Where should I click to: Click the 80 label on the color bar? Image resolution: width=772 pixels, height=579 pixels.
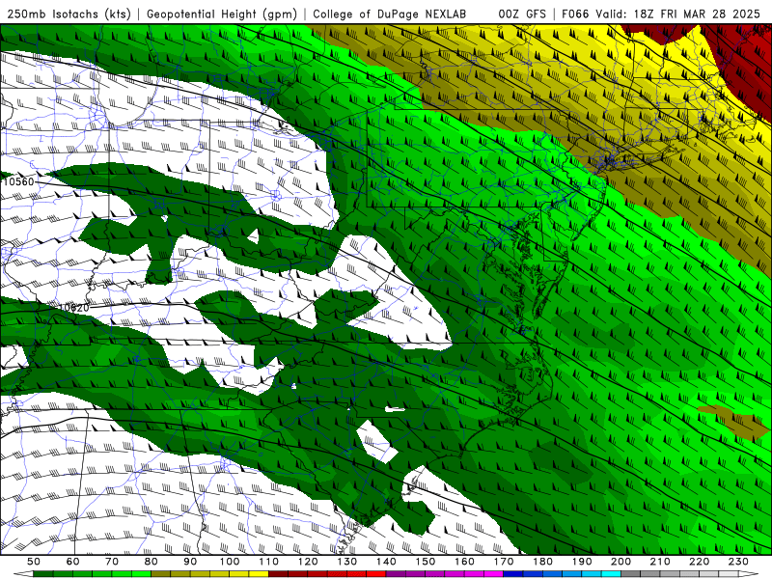(151, 562)
